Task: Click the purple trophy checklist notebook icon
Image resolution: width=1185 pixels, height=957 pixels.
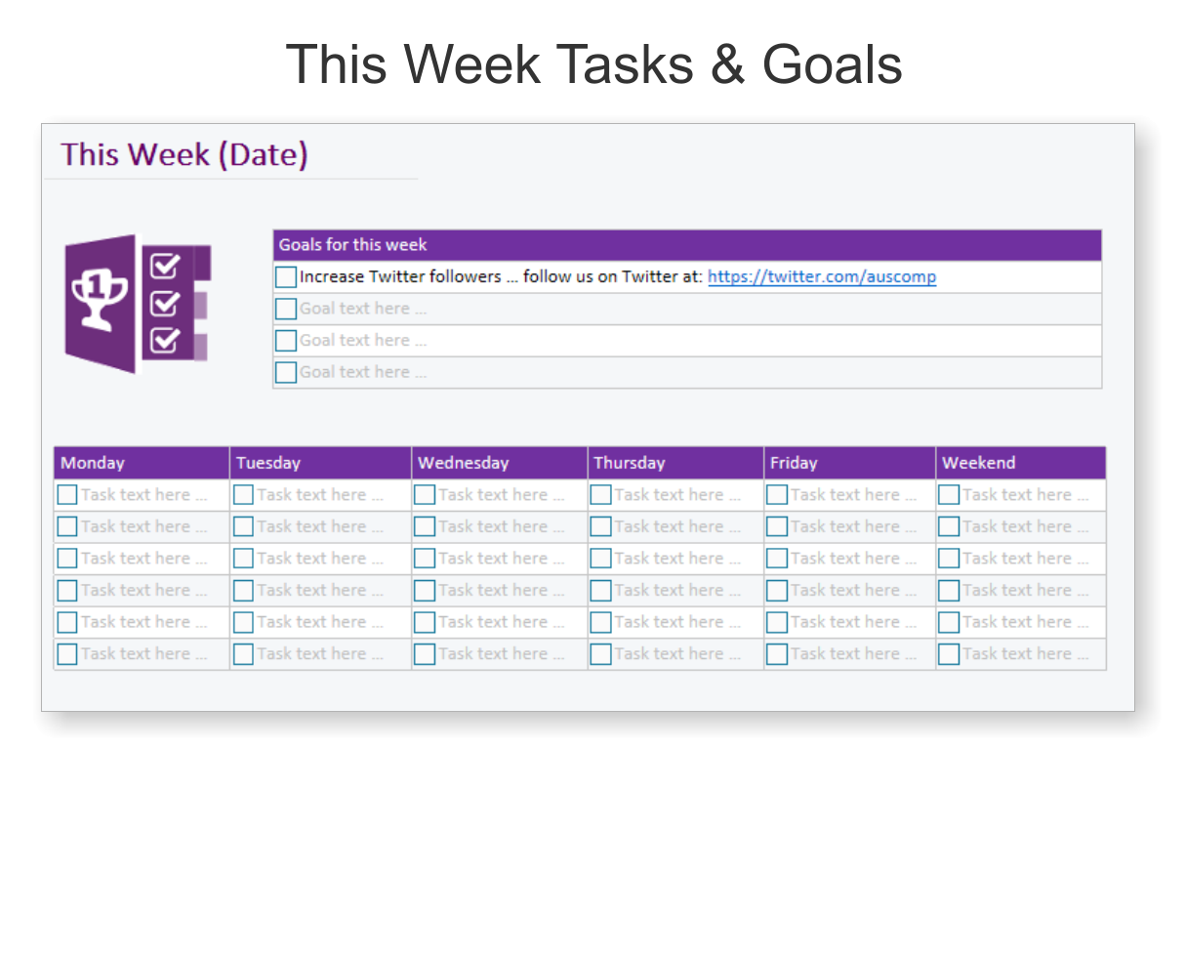Action: pyautogui.click(x=138, y=304)
